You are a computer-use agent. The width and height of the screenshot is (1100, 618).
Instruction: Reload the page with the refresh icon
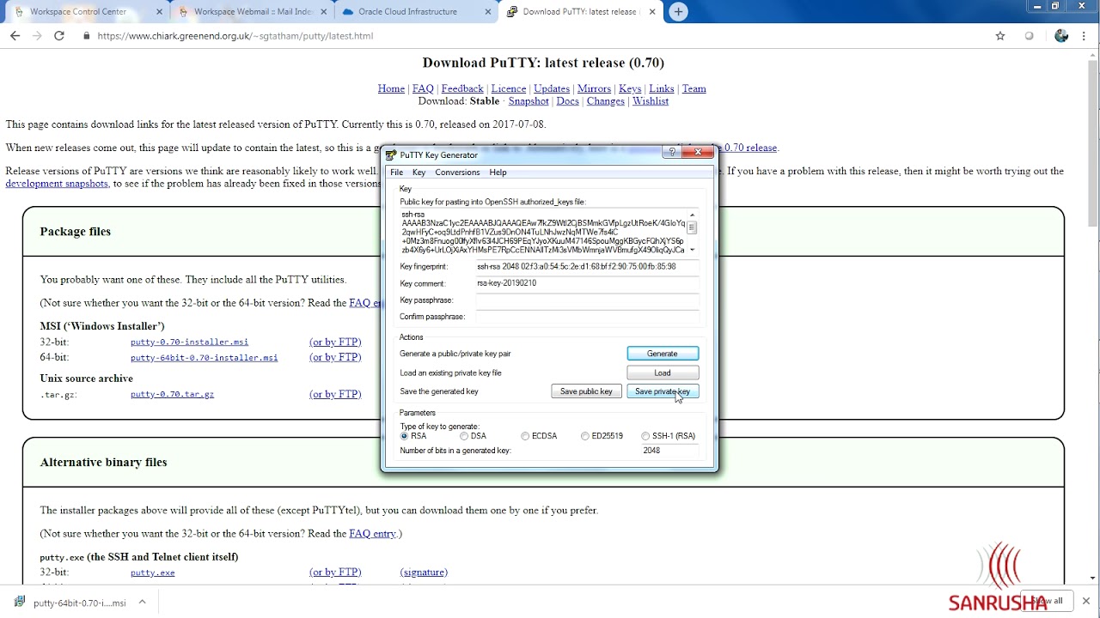click(58, 36)
